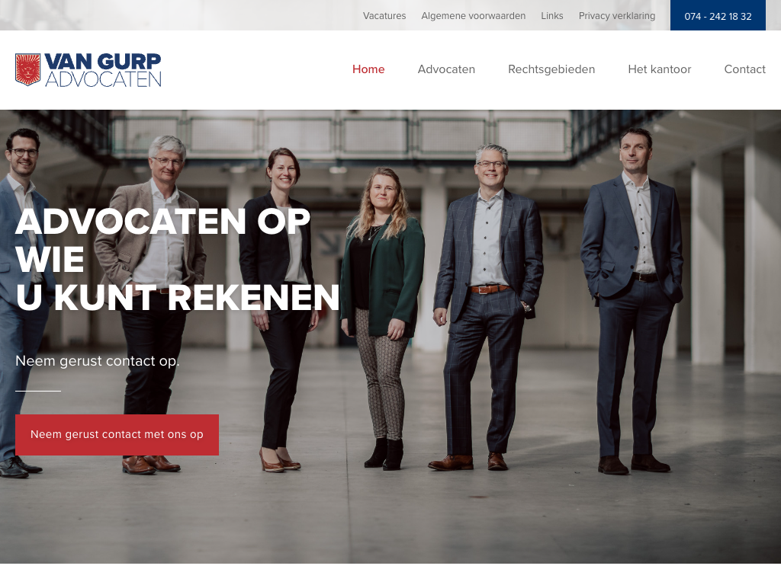This screenshot has height=585, width=781.
Task: Open the Privacy verklaring link
Action: pyautogui.click(x=616, y=16)
